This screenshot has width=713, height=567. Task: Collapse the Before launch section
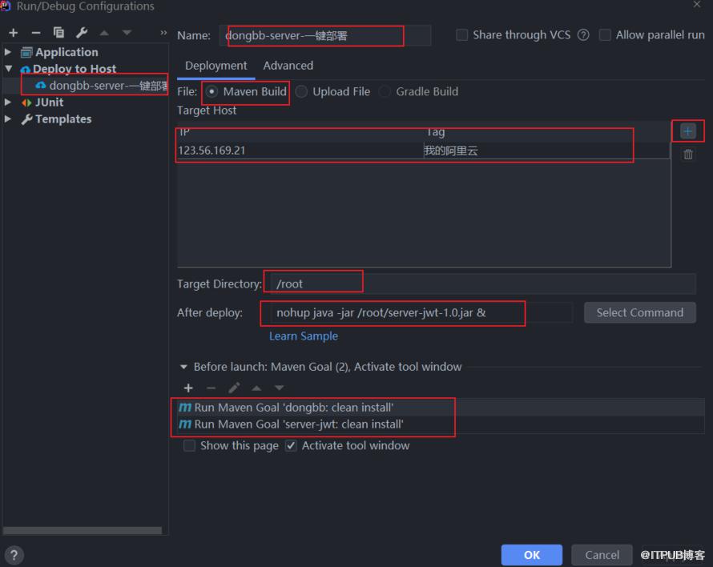tap(183, 367)
